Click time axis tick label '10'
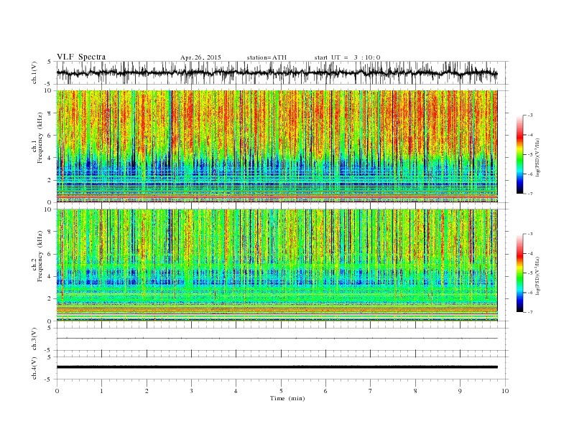569x439 pixels. click(505, 391)
